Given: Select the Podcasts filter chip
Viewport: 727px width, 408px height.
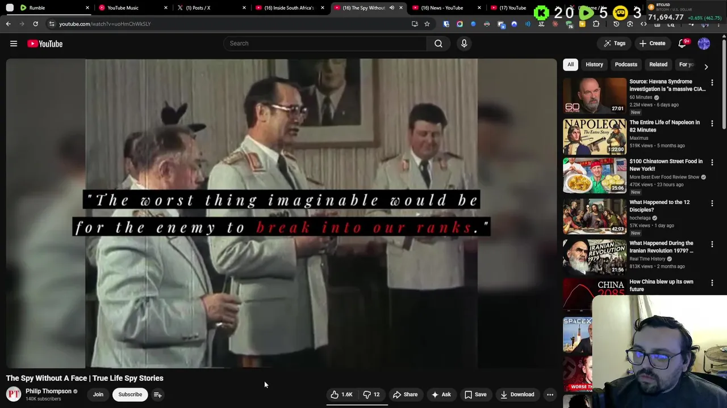Looking at the screenshot, I should pos(626,65).
